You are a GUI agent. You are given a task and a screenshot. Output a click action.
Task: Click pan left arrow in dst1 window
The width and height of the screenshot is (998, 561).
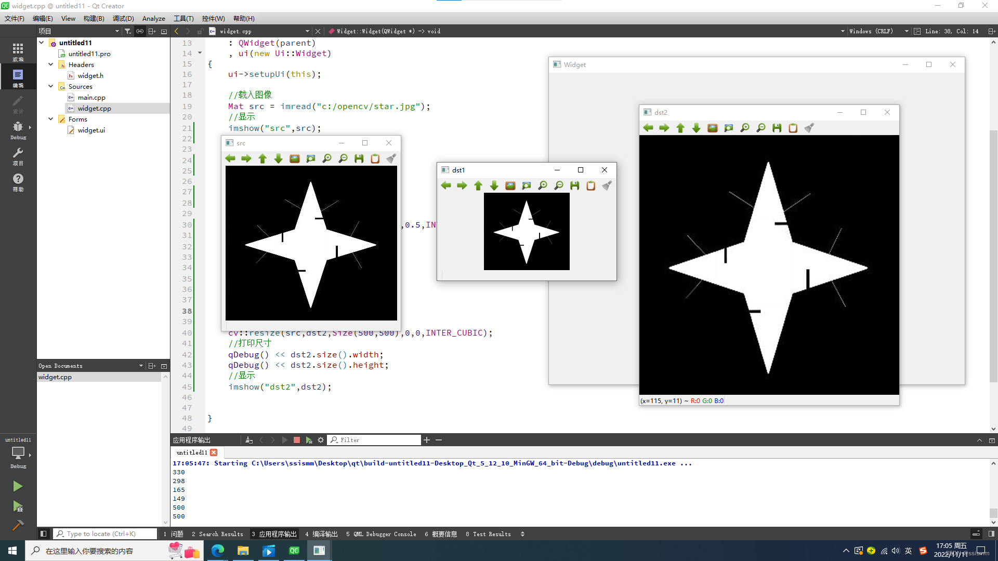point(446,185)
